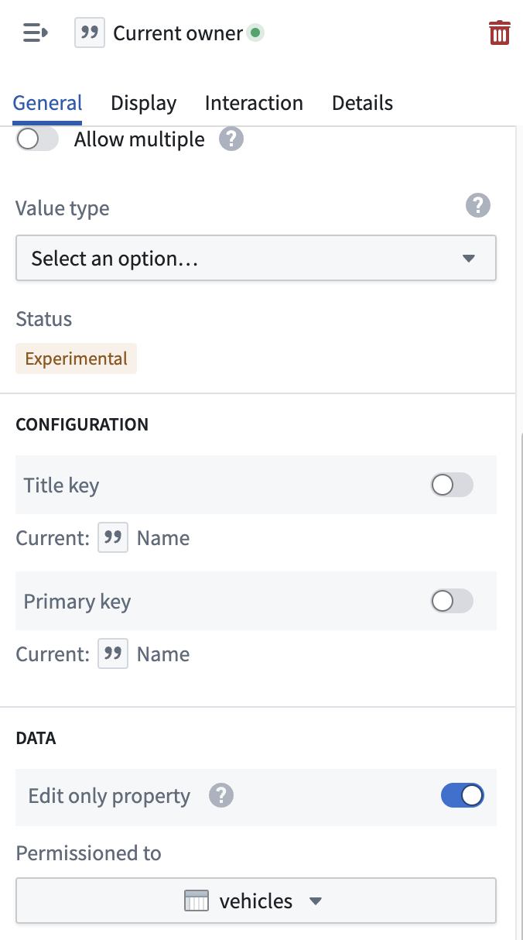Viewport: 523px width, 940px height.
Task: Click the quote icon under Title key
Action: click(113, 538)
